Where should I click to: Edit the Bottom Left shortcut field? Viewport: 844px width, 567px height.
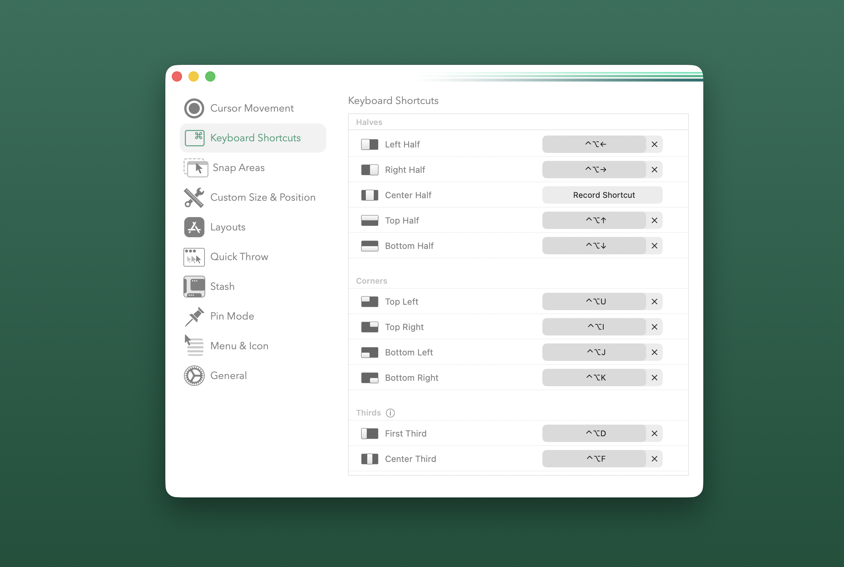(x=594, y=352)
